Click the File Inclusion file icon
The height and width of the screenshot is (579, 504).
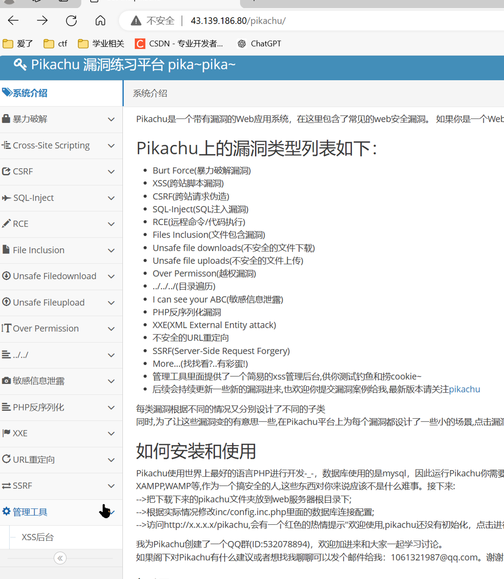(x=6, y=249)
